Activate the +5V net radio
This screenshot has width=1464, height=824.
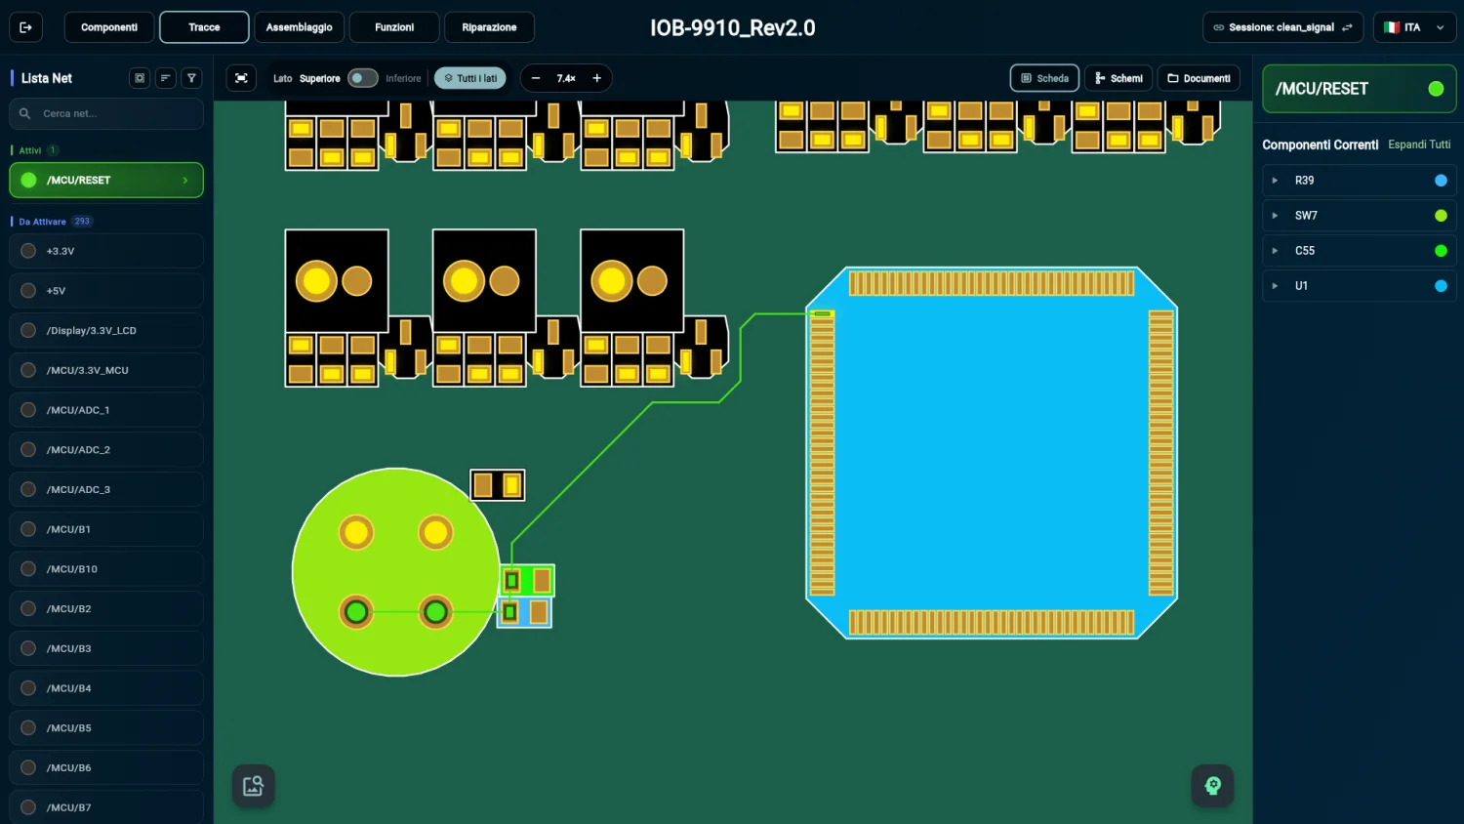(28, 291)
